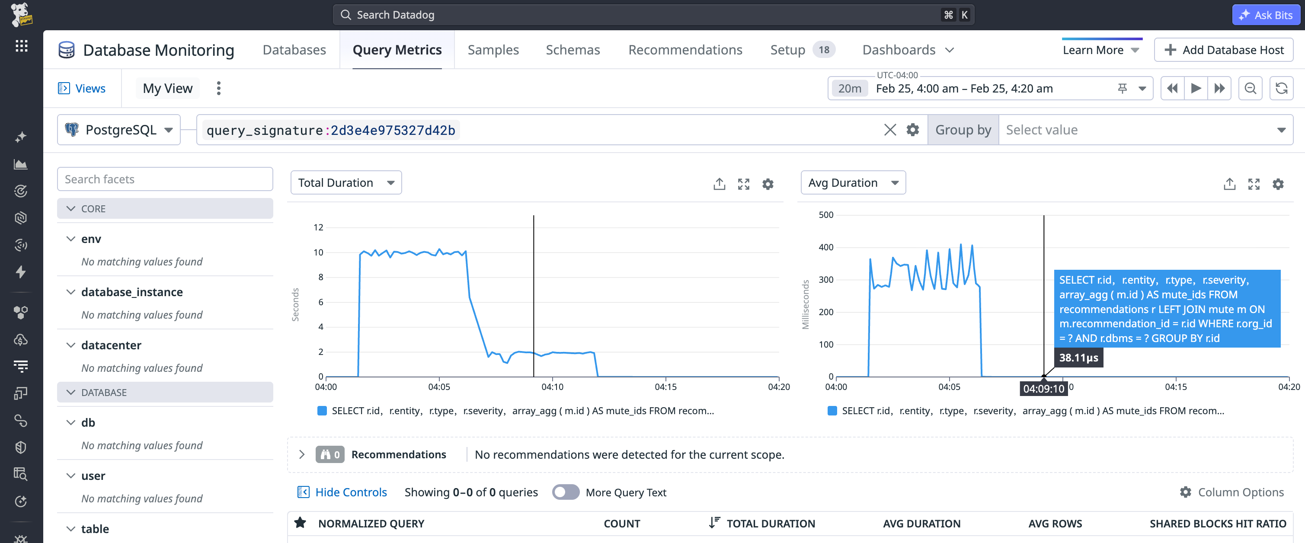Viewport: 1305px width, 543px height.
Task: Toggle the favorites star above the query table
Action: pos(301,523)
